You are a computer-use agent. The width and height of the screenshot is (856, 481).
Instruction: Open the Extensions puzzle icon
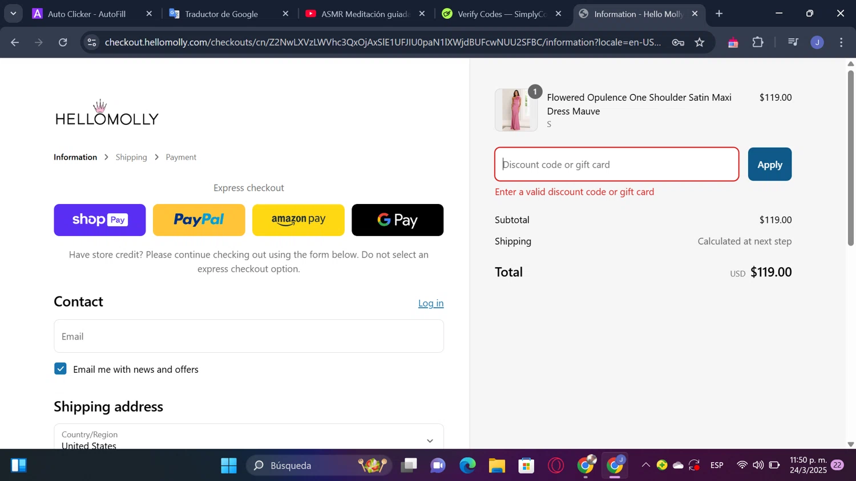click(758, 42)
